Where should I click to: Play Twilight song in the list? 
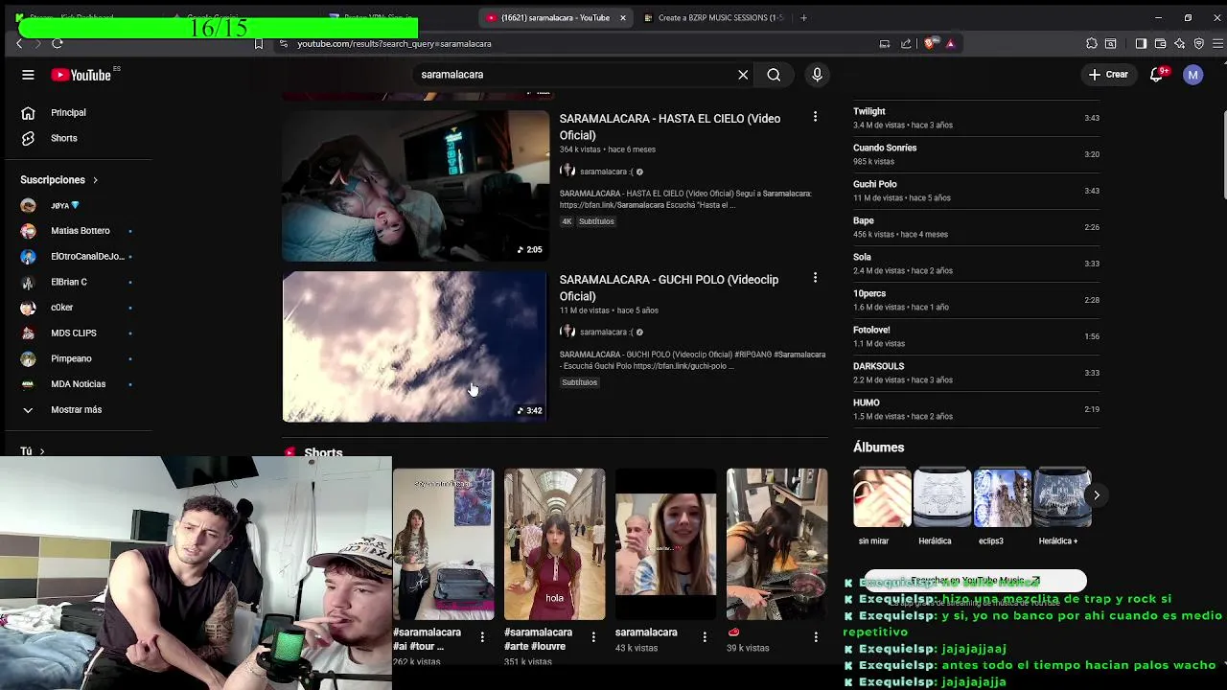coord(976,118)
